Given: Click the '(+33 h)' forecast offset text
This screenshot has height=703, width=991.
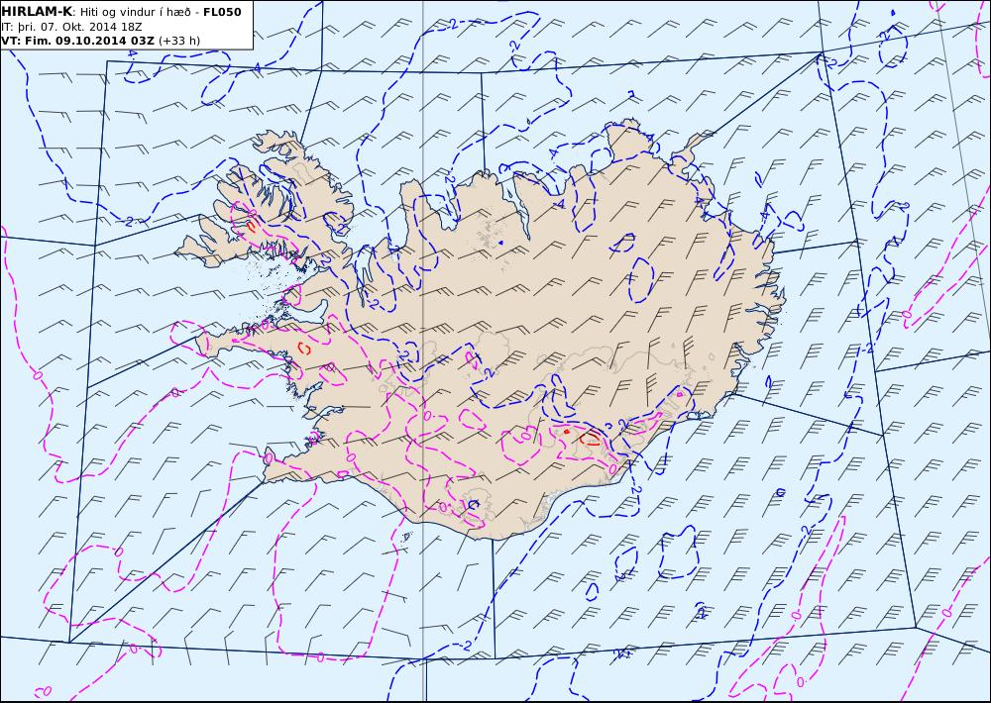Looking at the screenshot, I should tap(178, 41).
